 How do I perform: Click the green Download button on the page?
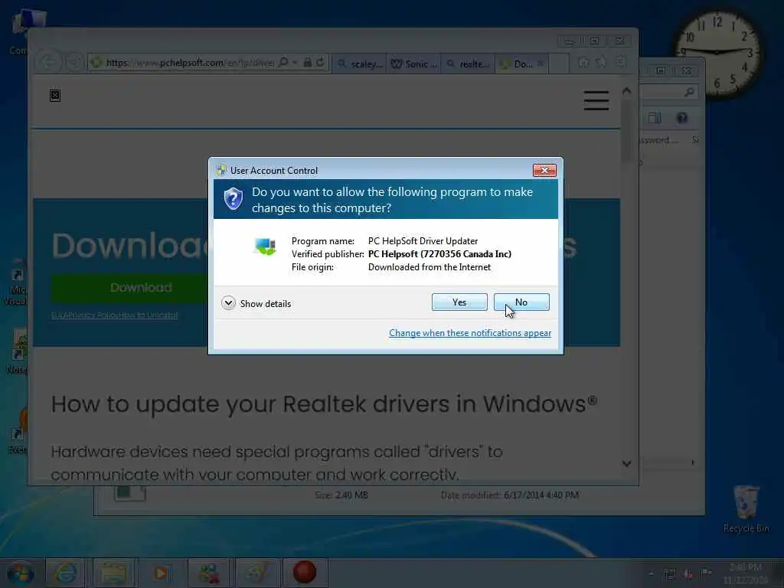click(130, 288)
